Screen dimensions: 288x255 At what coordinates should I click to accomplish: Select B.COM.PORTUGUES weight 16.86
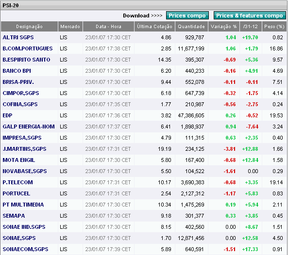tap(276, 48)
